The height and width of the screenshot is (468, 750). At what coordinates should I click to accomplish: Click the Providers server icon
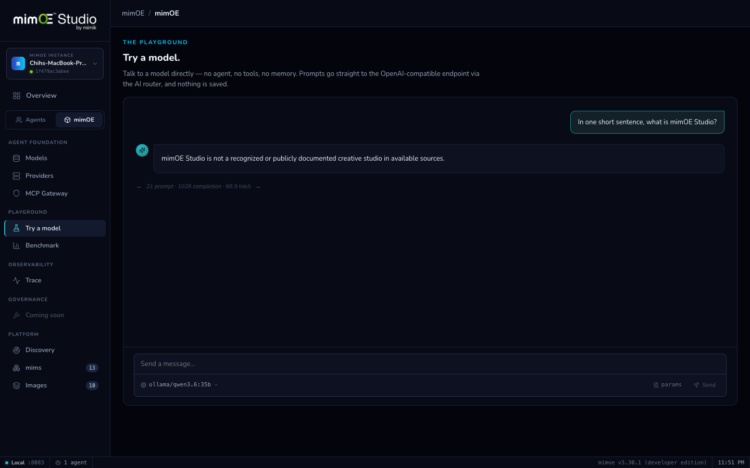click(x=17, y=176)
